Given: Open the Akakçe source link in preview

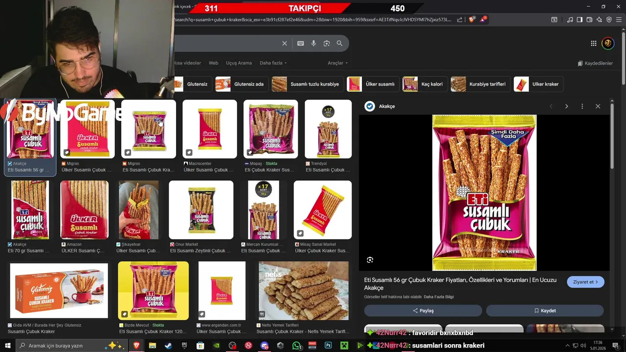Looking at the screenshot, I should coord(380,107).
